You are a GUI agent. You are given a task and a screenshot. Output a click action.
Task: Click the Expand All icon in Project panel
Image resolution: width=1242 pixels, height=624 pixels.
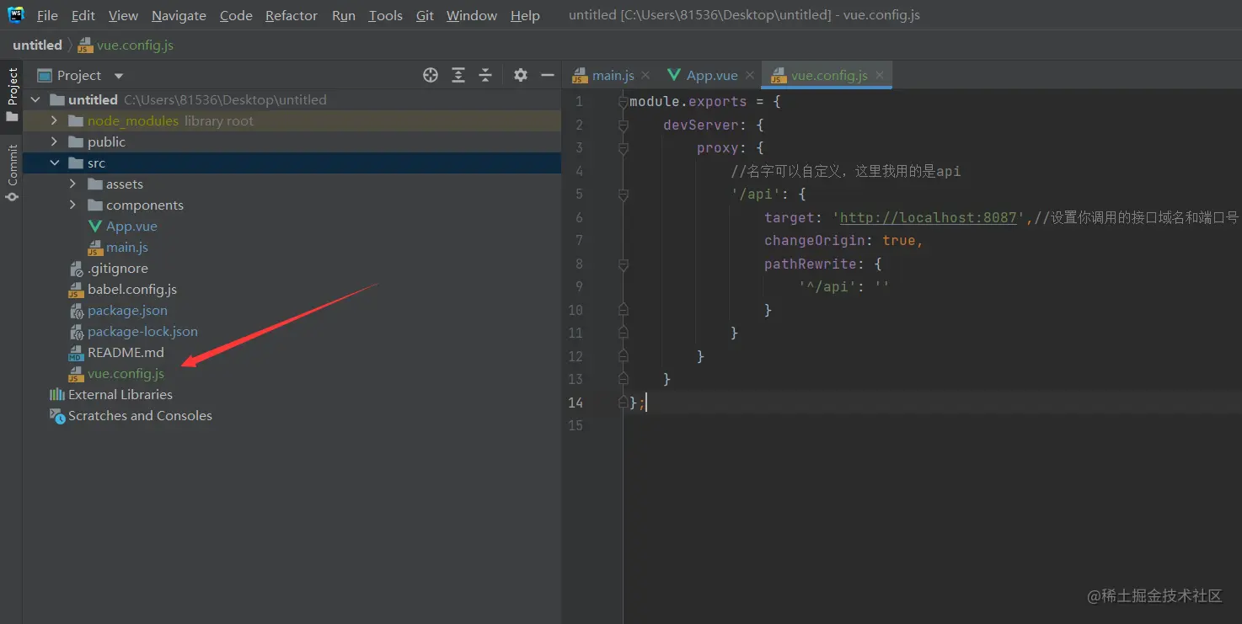[x=458, y=75]
